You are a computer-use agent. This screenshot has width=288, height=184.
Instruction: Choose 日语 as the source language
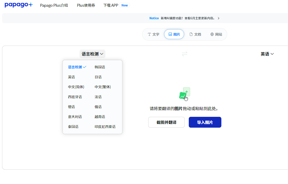[98, 77]
